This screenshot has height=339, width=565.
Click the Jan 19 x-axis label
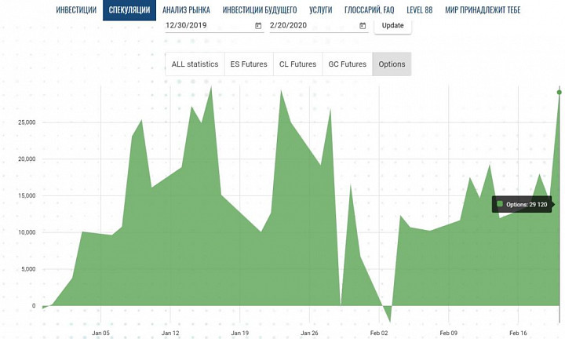[x=239, y=333]
